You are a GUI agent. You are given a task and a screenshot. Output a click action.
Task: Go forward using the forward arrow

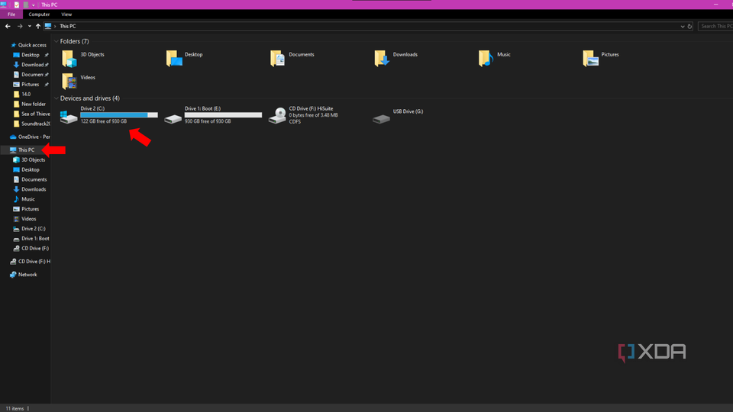(x=20, y=26)
